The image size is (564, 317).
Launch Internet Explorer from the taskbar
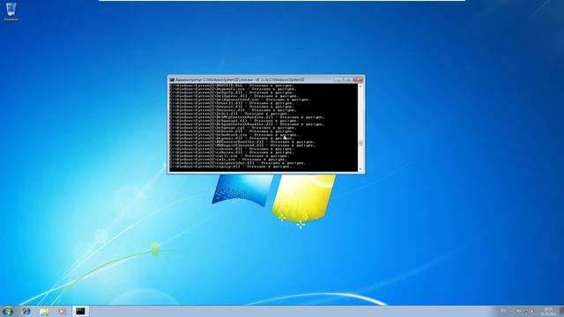point(26,311)
